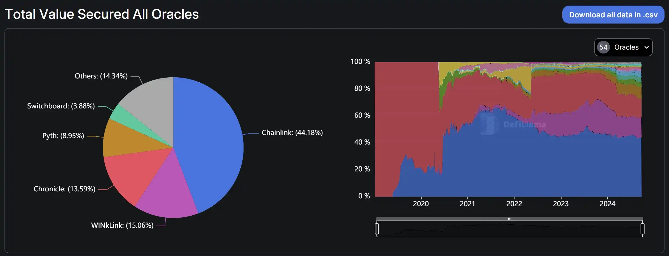Click the Others (14.34%) label
This screenshot has height=256, width=669.
click(x=101, y=76)
